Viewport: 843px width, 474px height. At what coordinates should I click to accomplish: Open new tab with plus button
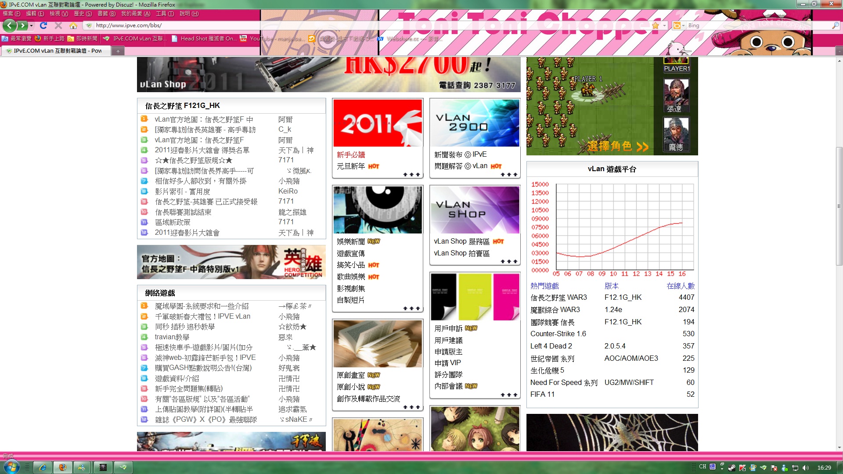click(x=118, y=51)
